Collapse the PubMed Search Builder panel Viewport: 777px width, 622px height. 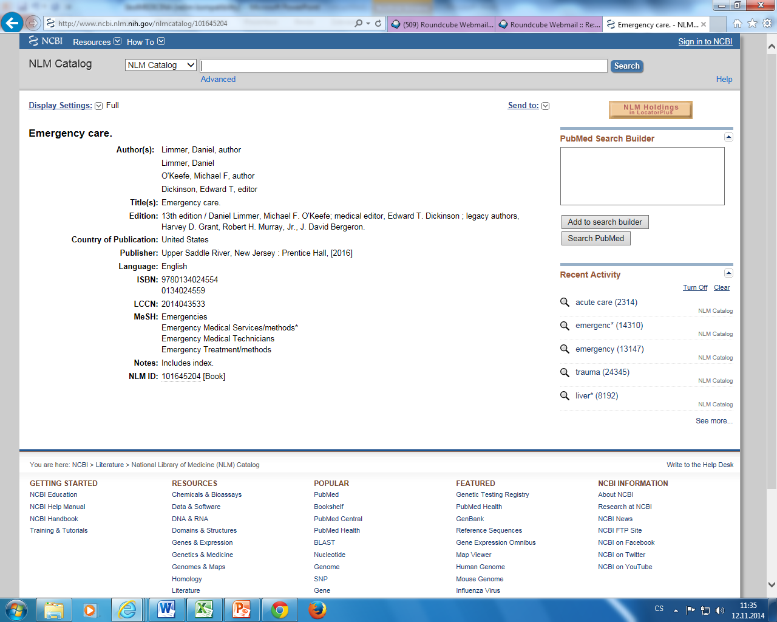point(728,137)
